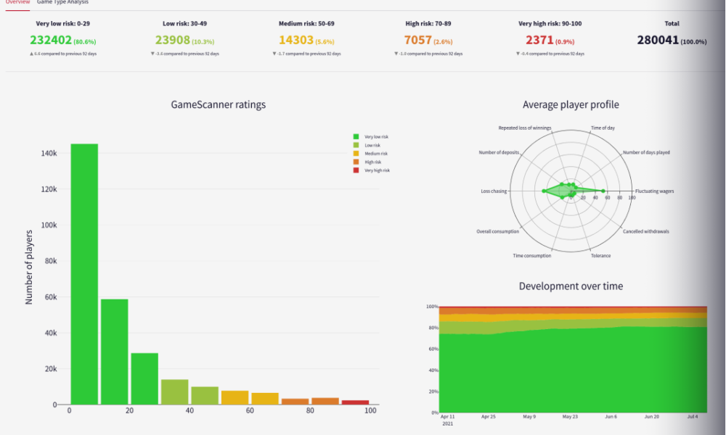The height and width of the screenshot is (435, 726).
Task: Click the Very high risk red legend swatch
Action: pos(356,170)
